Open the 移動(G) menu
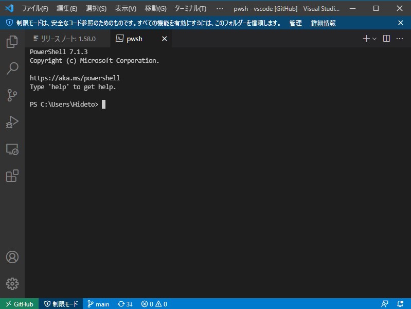This screenshot has height=309, width=411. pos(155,9)
